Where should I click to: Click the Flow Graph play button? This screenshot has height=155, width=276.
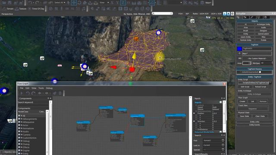tap(22, 93)
